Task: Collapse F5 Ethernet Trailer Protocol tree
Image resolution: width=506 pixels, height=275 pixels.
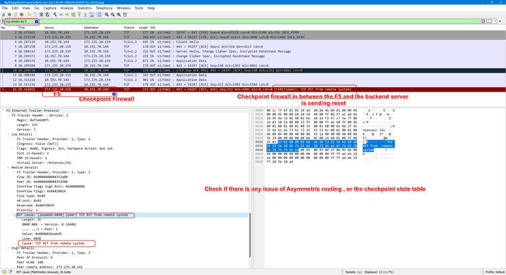Action: 3,111
